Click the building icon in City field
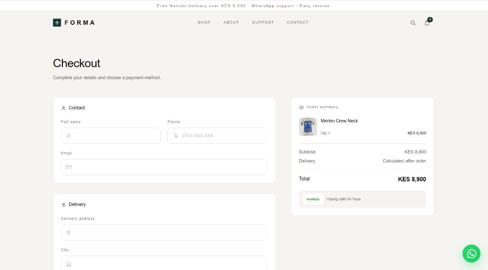488x270 pixels. [69, 264]
